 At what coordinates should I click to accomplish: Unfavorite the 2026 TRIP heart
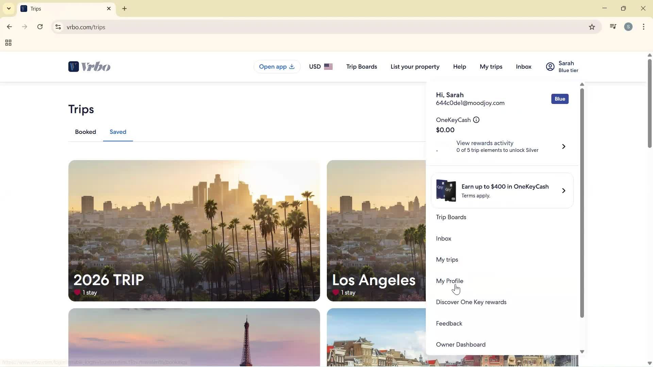click(x=77, y=293)
